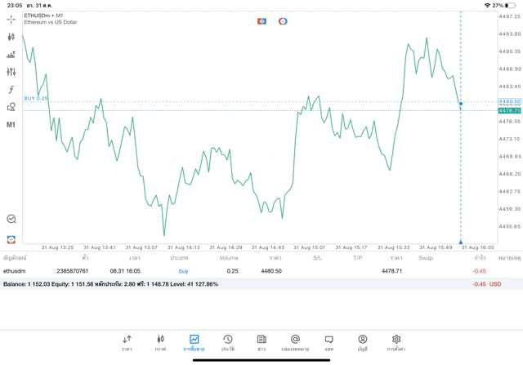The height and width of the screenshot is (365, 523).
Task: Switch to the กราฟ chart tab
Action: (160, 342)
